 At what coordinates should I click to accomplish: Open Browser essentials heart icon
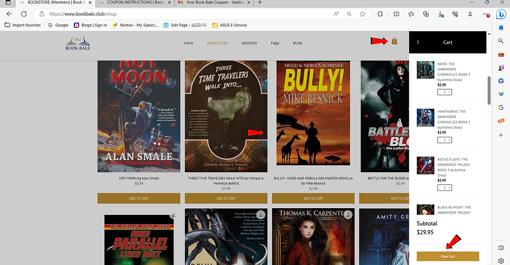pos(455,14)
